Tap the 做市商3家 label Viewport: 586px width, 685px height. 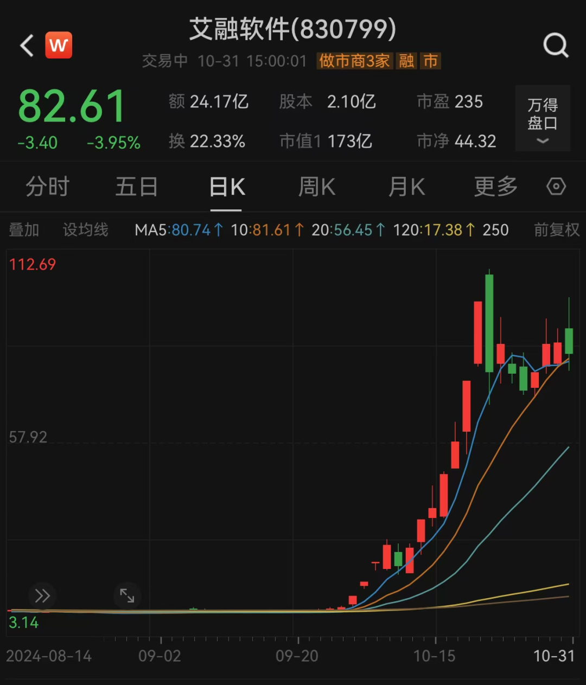pyautogui.click(x=354, y=61)
